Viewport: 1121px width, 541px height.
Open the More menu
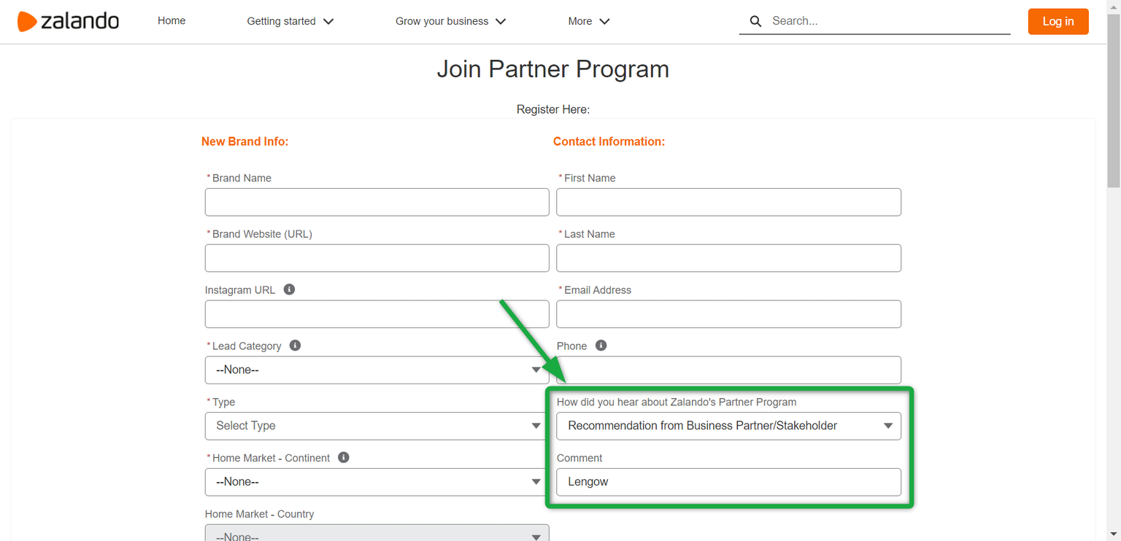point(588,22)
